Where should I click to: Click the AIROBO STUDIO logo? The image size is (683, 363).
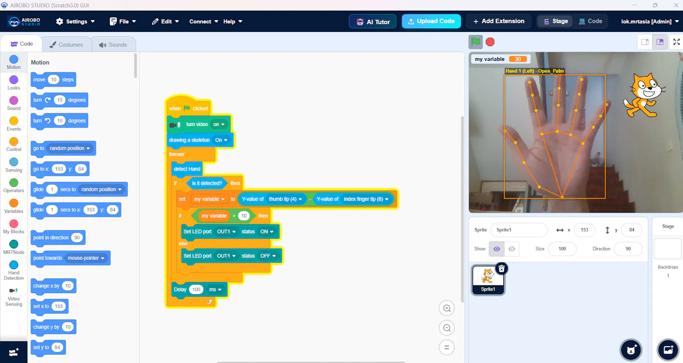click(x=25, y=21)
